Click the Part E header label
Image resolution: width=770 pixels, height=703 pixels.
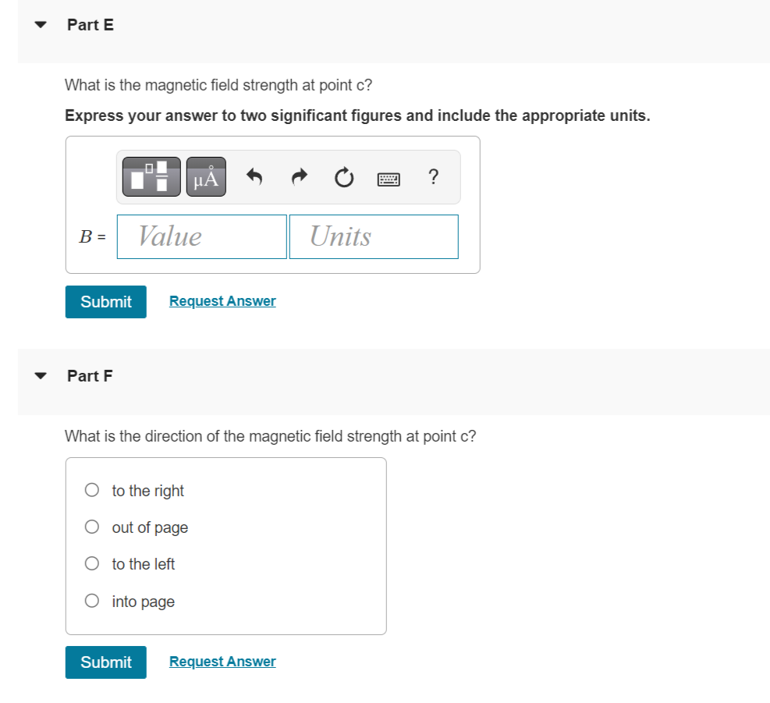[x=90, y=25]
